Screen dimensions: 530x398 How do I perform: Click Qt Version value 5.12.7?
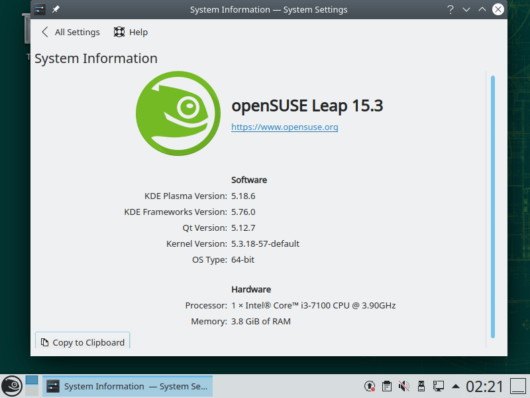click(243, 228)
